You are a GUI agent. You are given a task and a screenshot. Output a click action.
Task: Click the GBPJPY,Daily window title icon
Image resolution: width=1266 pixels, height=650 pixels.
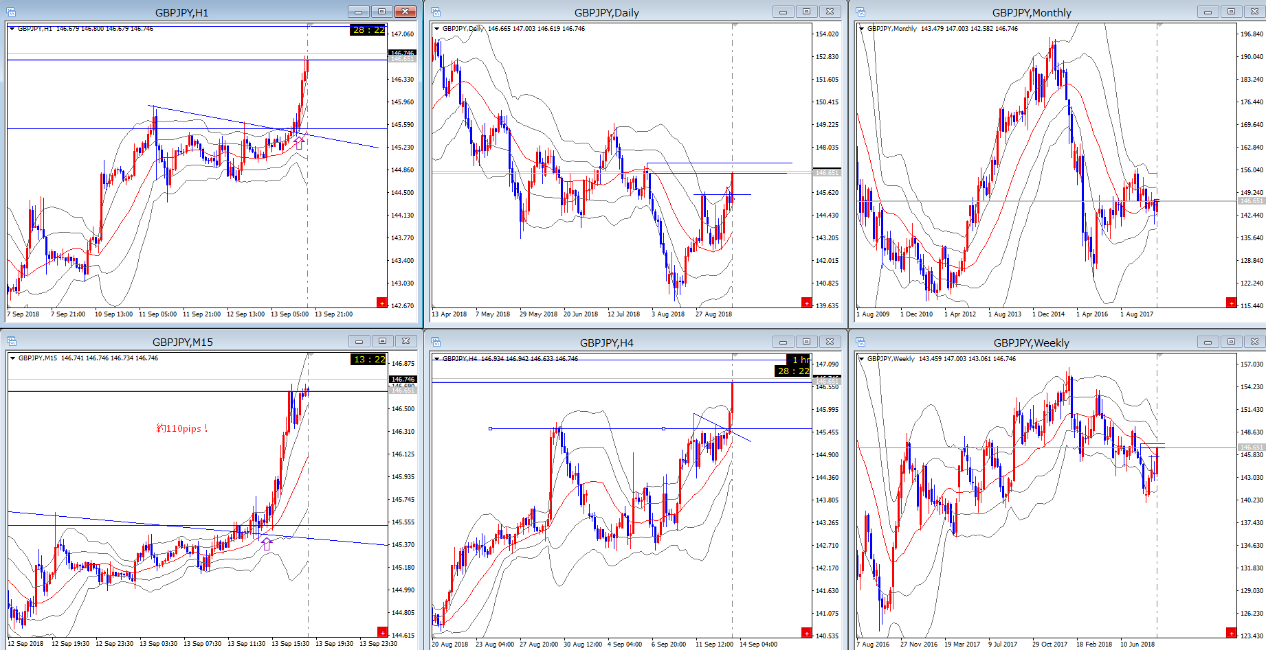(x=436, y=12)
